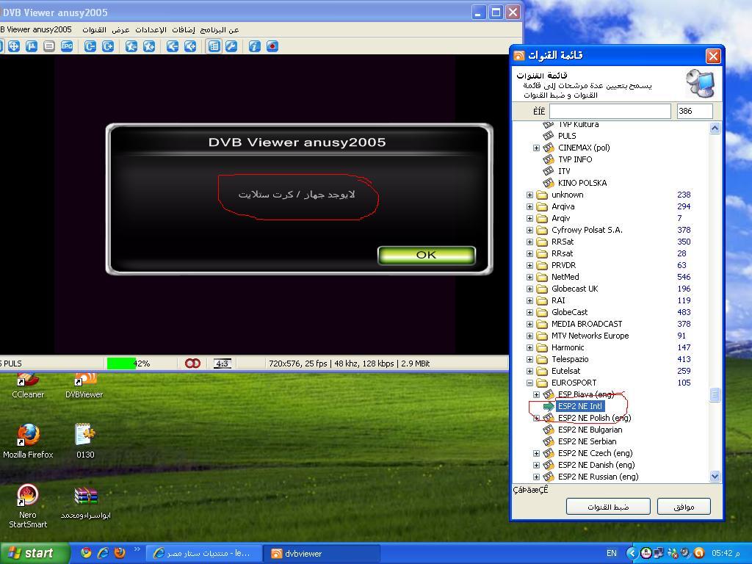Select the ESP2 NE Intl channel
The image size is (752, 564).
tap(580, 406)
